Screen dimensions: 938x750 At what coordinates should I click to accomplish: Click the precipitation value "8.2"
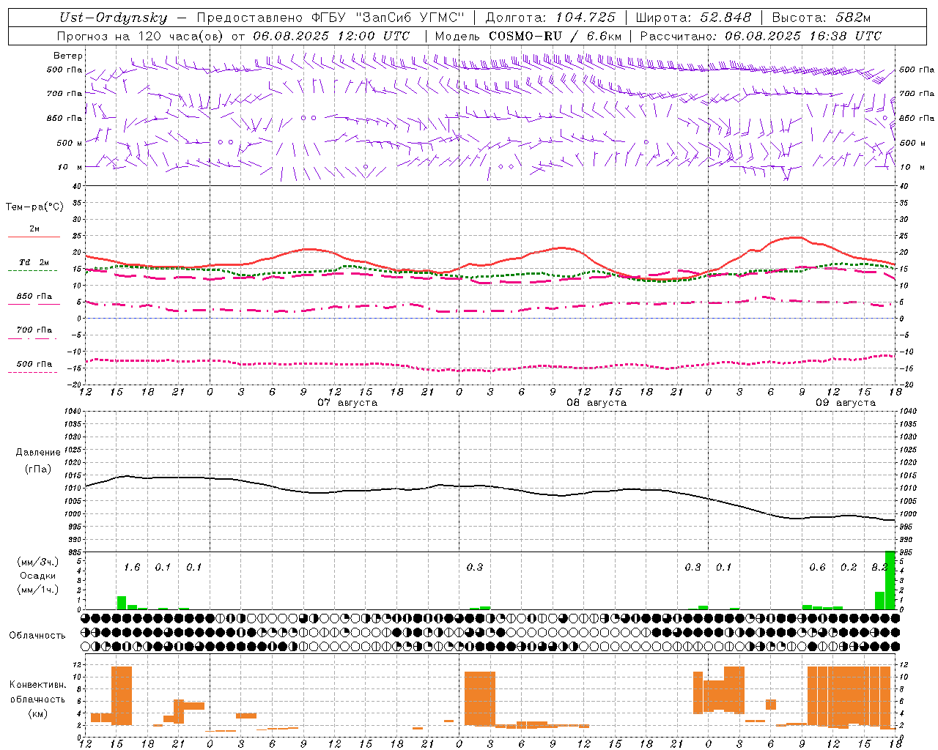click(x=879, y=568)
